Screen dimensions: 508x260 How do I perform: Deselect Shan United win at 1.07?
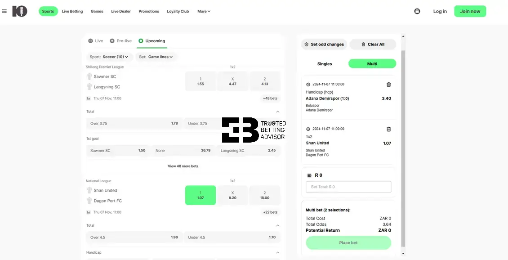click(201, 195)
